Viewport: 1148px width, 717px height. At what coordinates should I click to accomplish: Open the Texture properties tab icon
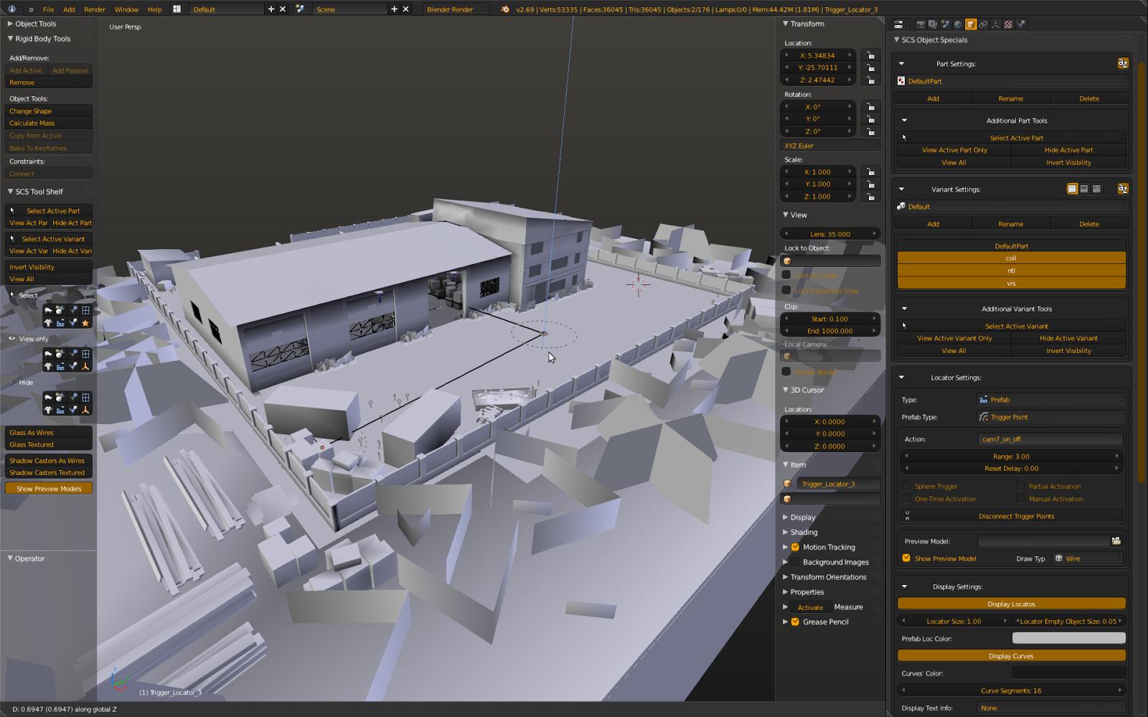tap(1008, 24)
